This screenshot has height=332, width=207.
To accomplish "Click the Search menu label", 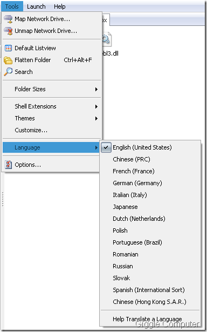I will (x=24, y=72).
